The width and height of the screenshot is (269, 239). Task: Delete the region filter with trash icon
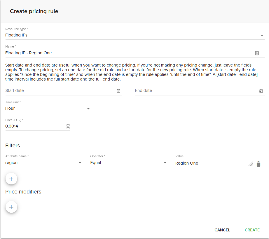(258, 164)
